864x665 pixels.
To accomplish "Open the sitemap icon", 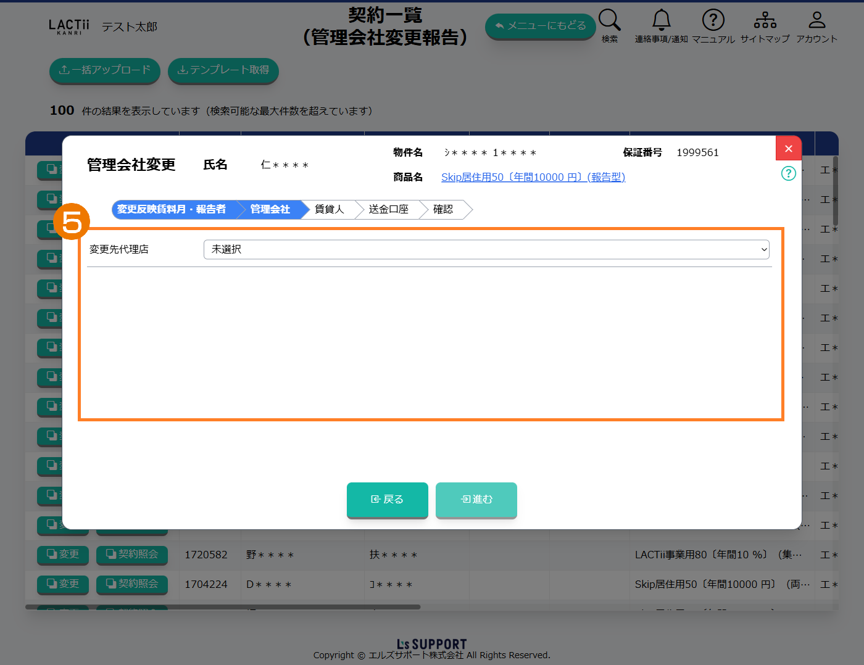I will pyautogui.click(x=765, y=20).
